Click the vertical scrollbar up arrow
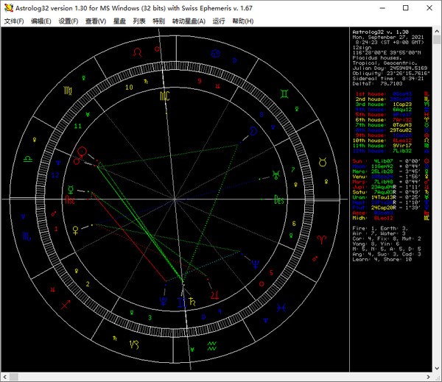Image resolution: width=442 pixels, height=382 pixels. [437, 30]
